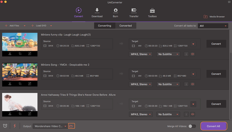Image resolution: width=232 pixels, height=132 pixels.
Task: Switch to the Converting tab
Action: 105,26
